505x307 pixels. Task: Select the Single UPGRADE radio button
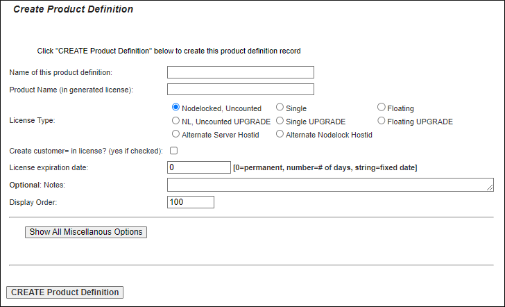coord(280,121)
